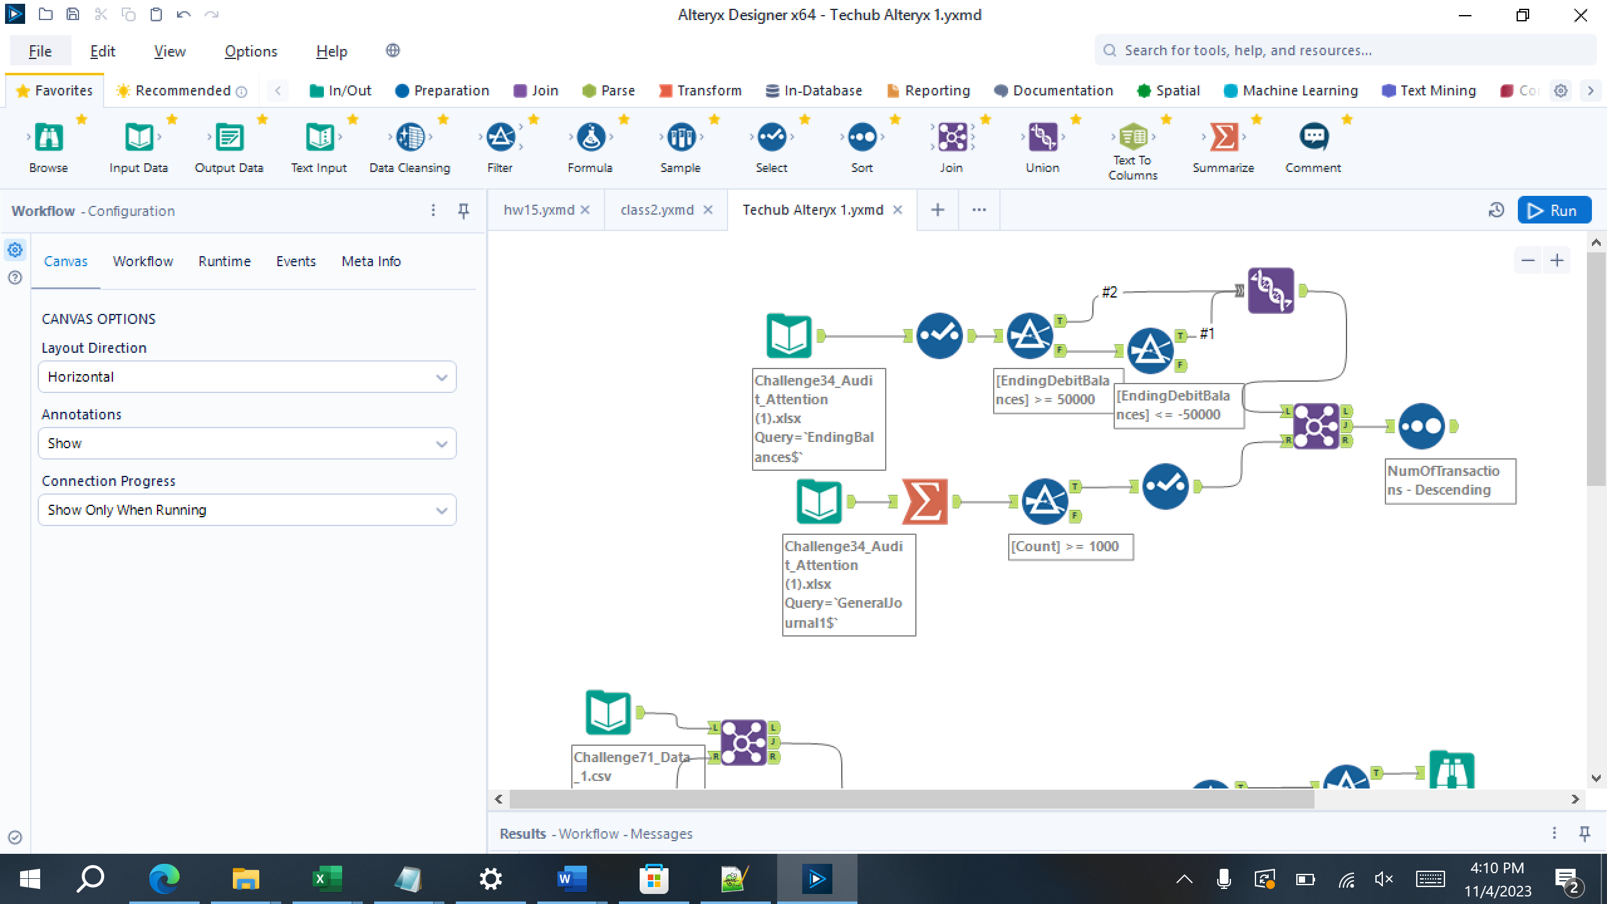Open the workflow tabs overflow menu
1607x904 pixels.
pyautogui.click(x=979, y=210)
